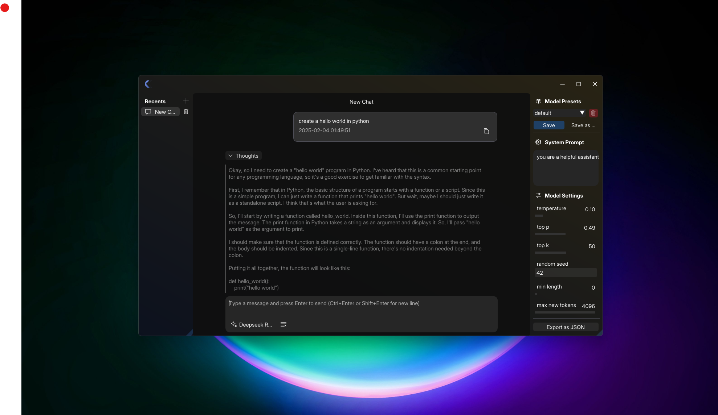Click the Save as ... button
Viewport: 718px width, 415px height.
(x=583, y=125)
